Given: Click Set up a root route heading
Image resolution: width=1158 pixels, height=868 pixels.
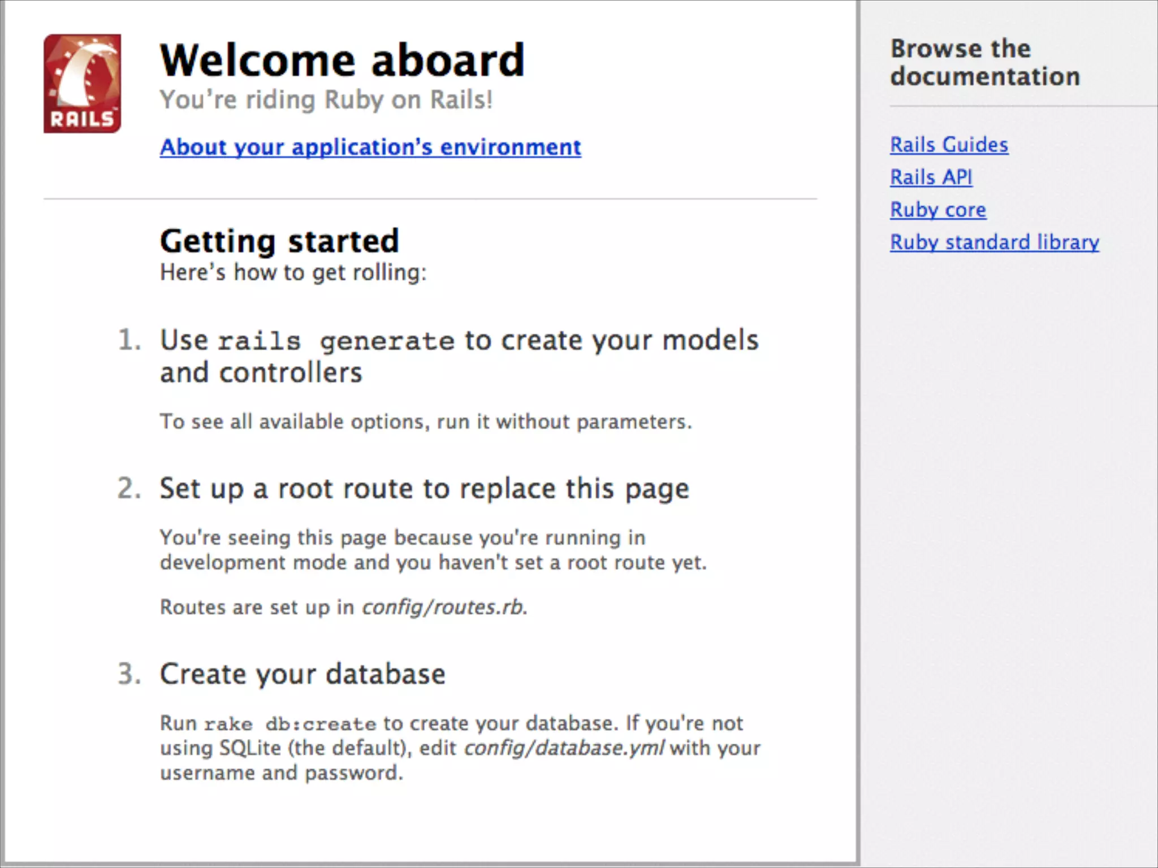Looking at the screenshot, I should 424,488.
